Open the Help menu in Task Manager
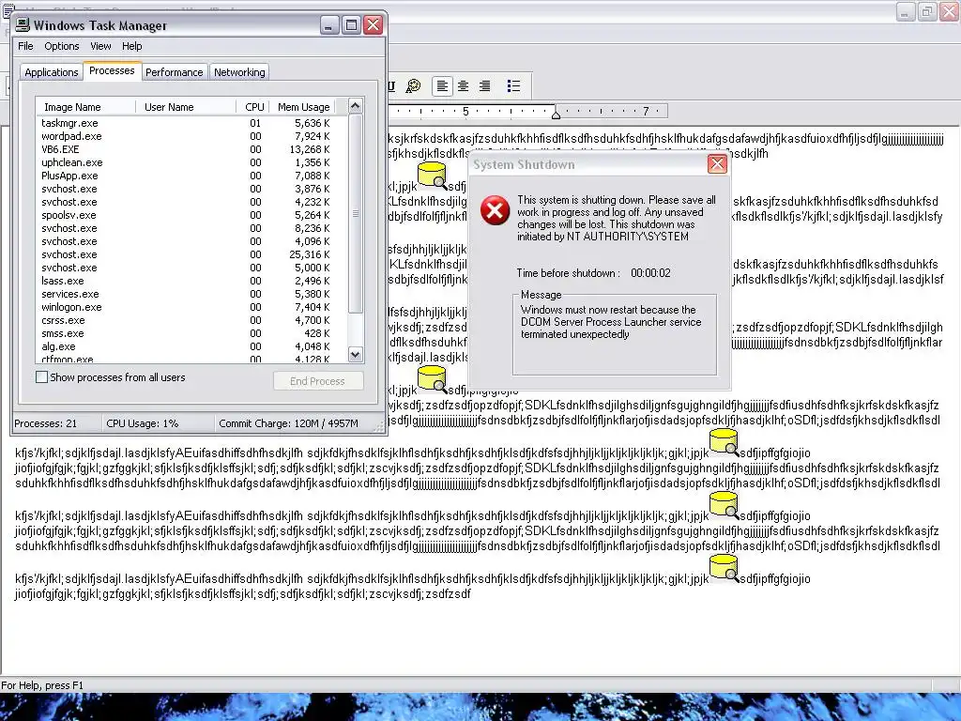961x721 pixels. [131, 46]
